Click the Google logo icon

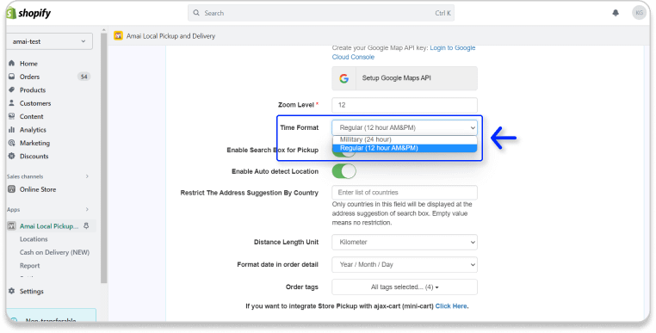pos(343,78)
